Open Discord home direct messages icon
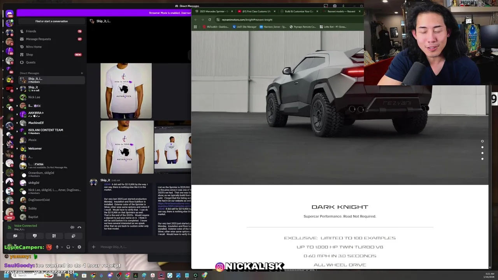Viewport: 498px width, 280px height. point(9,14)
